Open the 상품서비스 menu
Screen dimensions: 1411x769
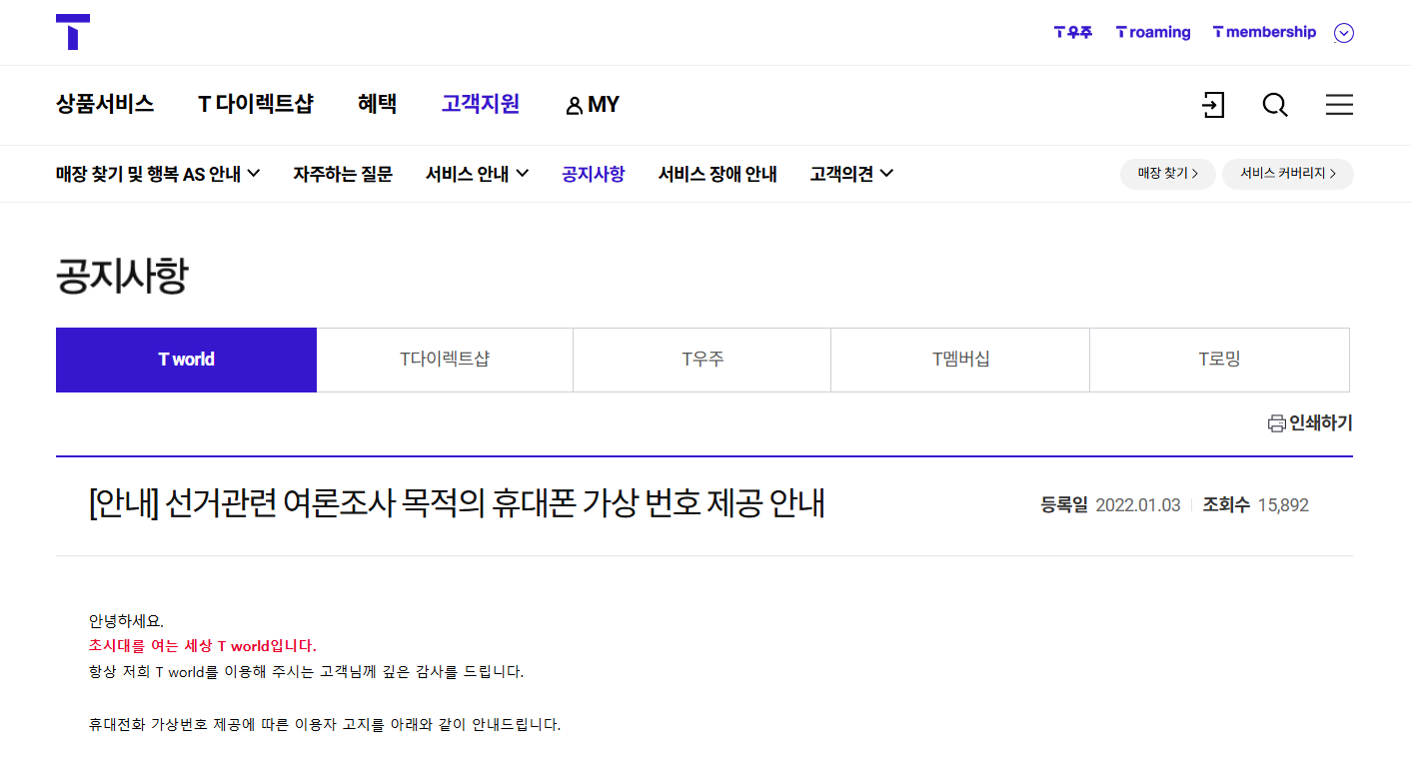(x=106, y=104)
